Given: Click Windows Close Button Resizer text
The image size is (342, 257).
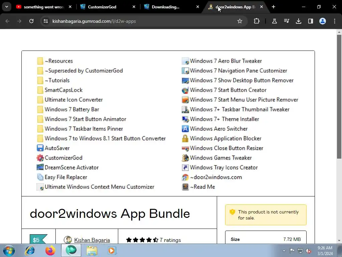Looking at the screenshot, I should coord(227,148).
